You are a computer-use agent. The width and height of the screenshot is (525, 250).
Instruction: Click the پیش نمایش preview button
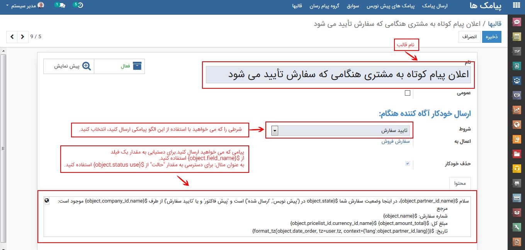point(69,66)
